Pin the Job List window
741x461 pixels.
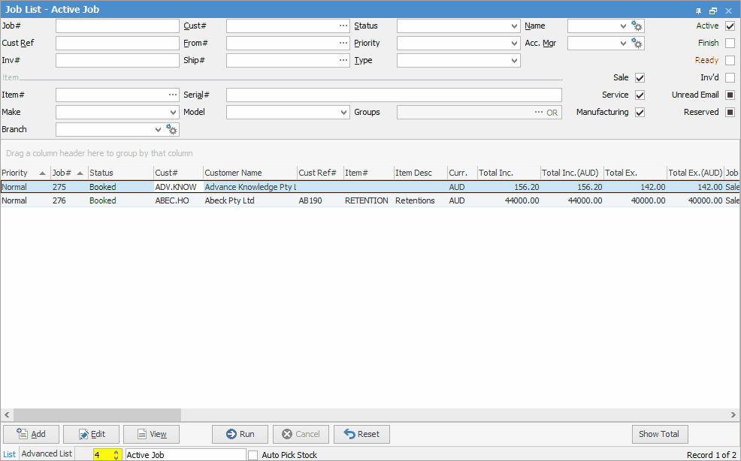coord(698,11)
